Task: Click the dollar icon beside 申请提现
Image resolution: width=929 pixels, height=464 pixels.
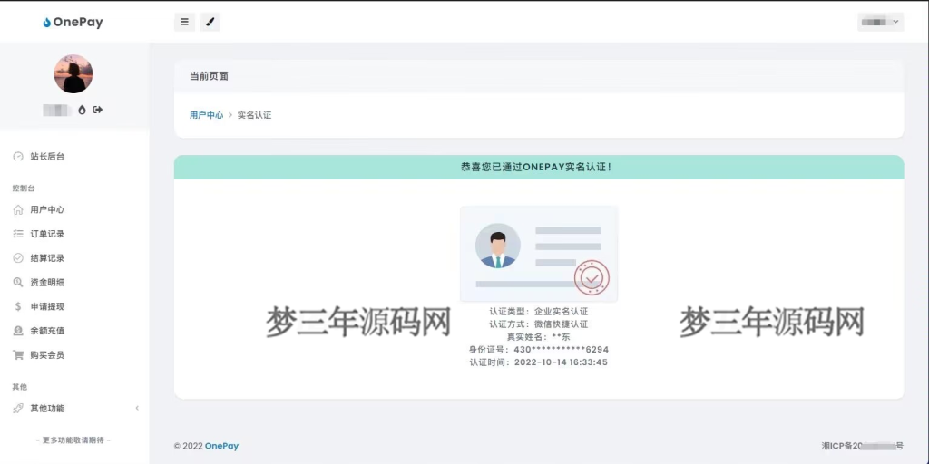Action: 18,306
